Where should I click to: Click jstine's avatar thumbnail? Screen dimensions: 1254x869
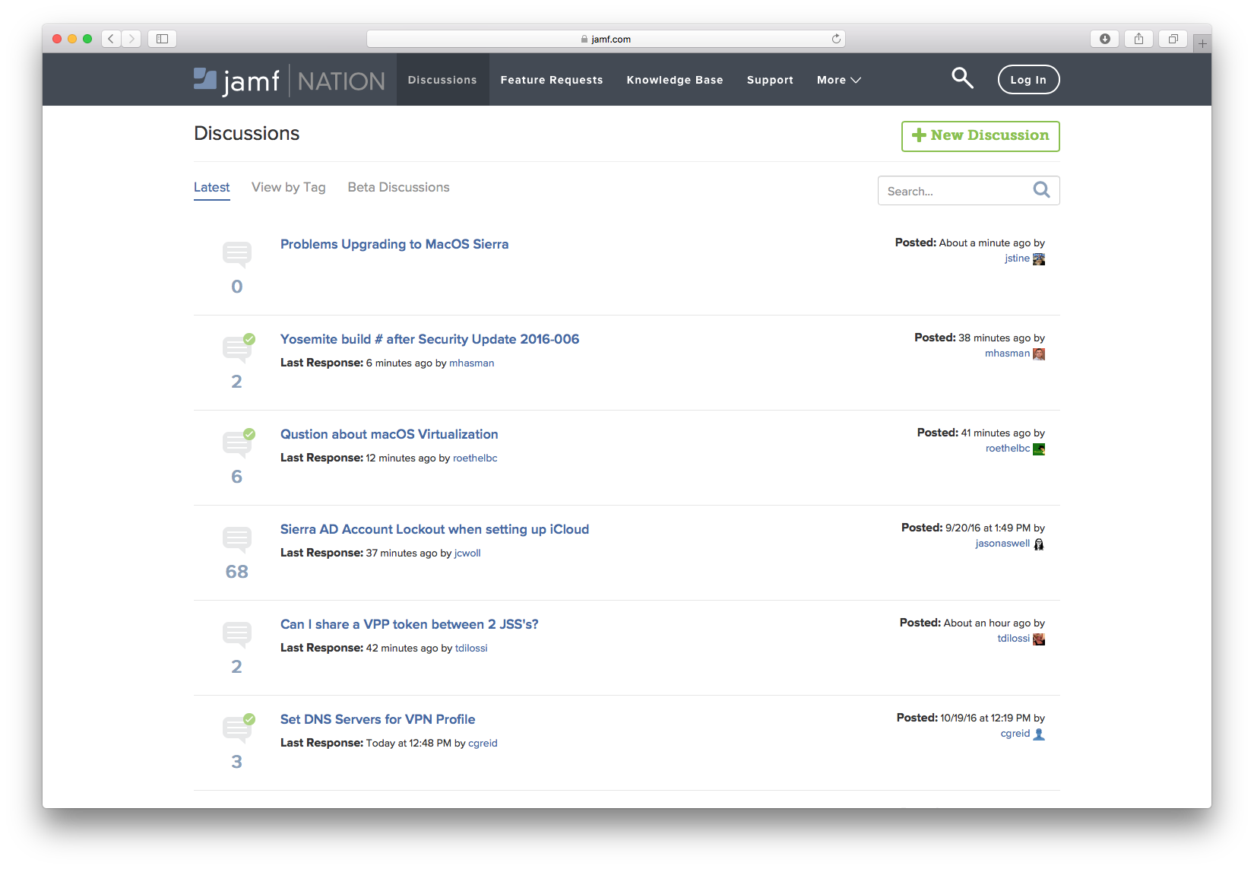point(1039,259)
